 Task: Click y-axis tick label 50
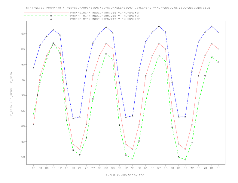coord(23,157)
